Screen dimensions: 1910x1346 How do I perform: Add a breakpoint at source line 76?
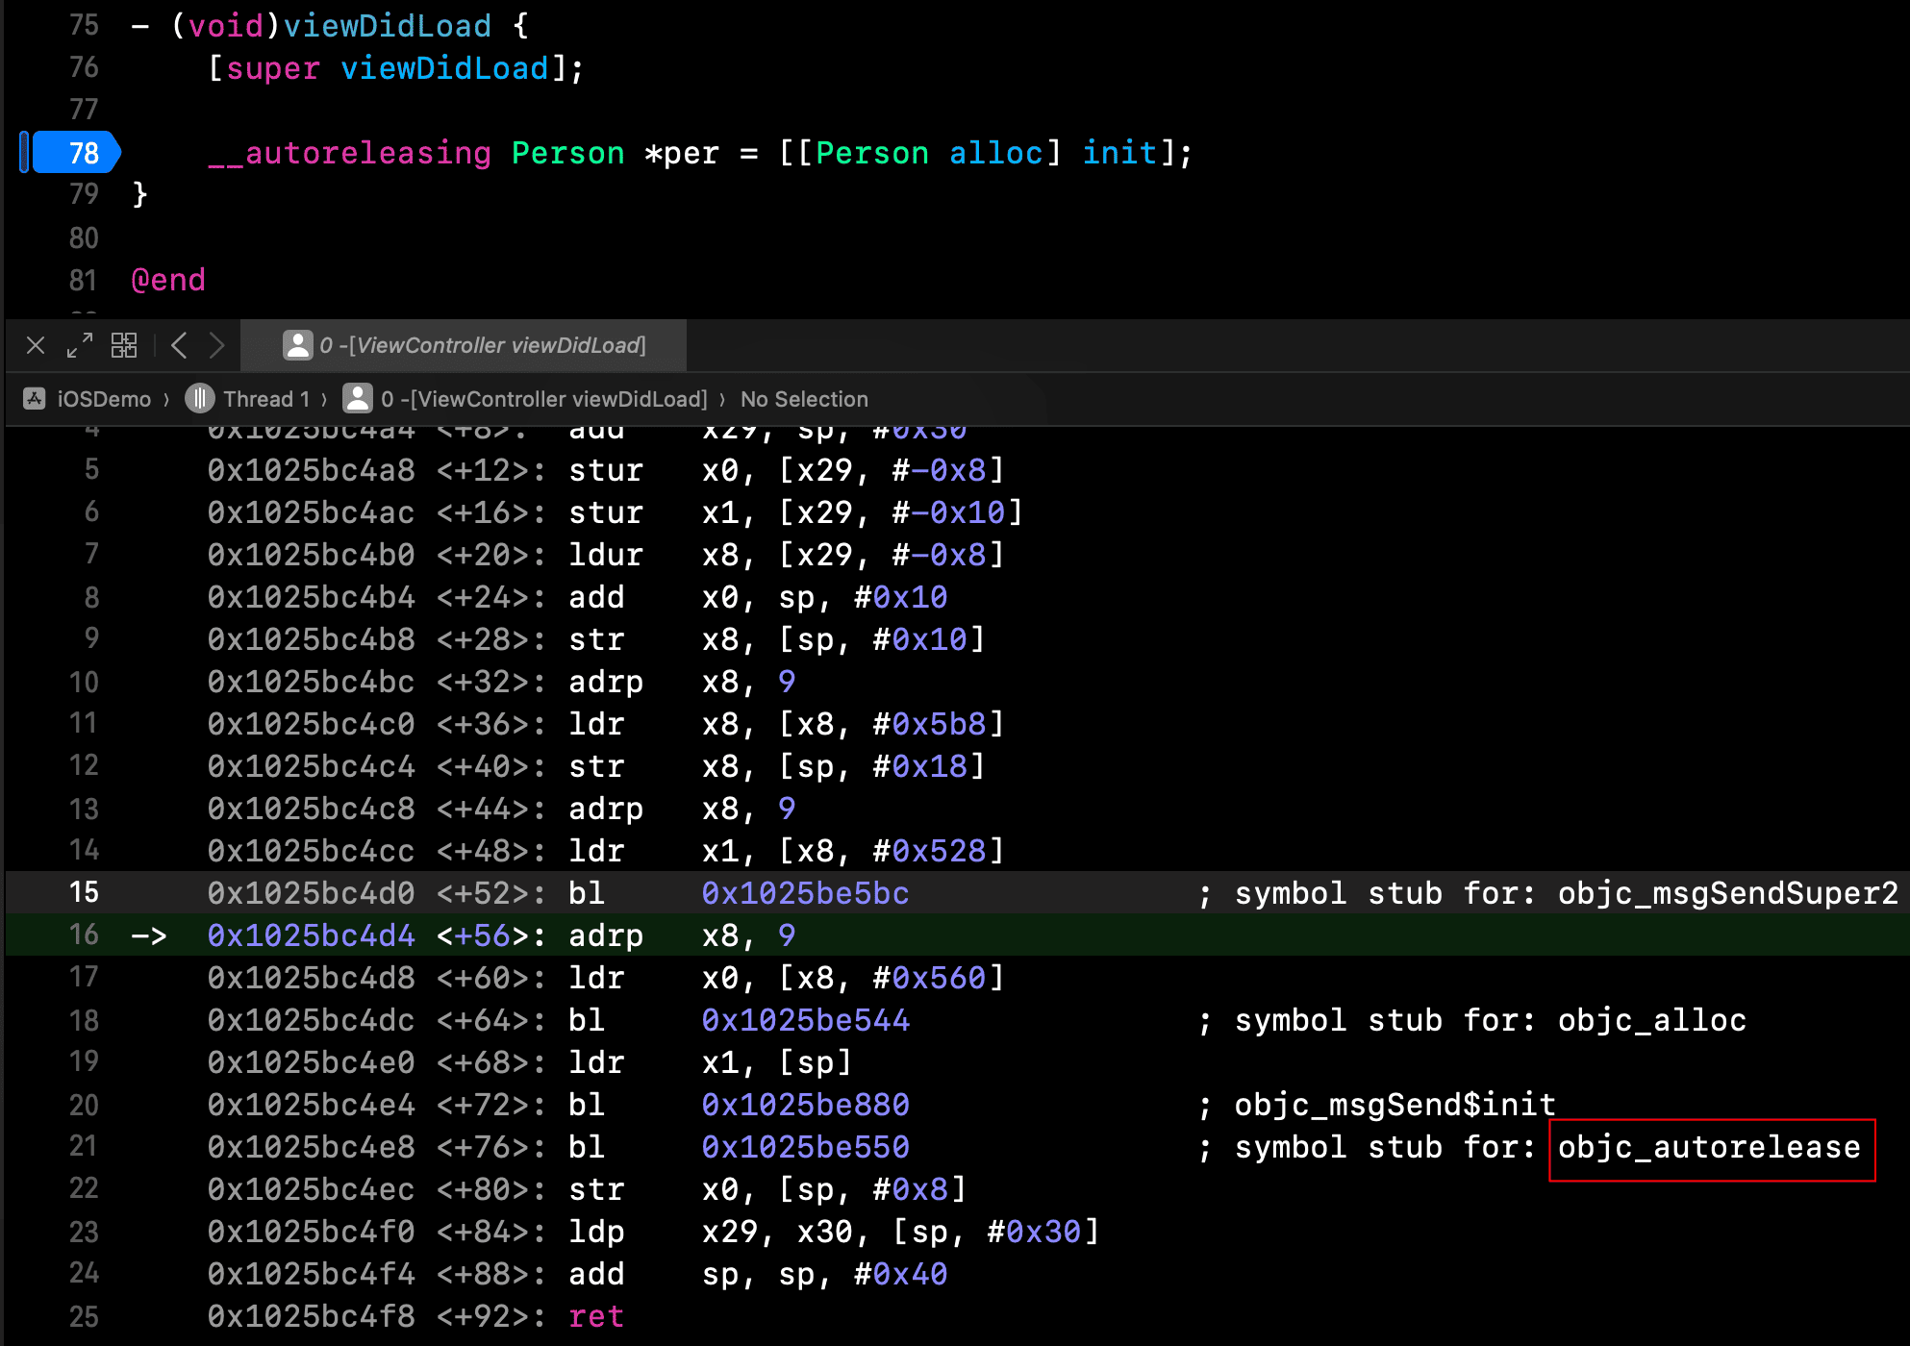(84, 68)
